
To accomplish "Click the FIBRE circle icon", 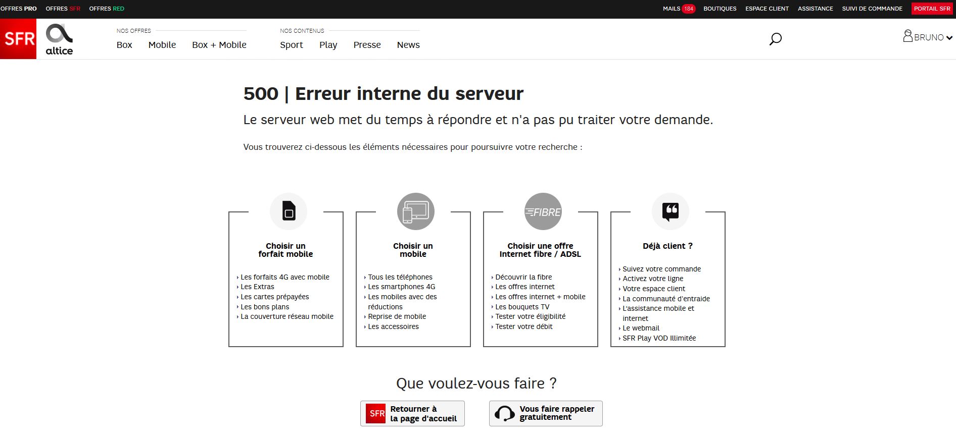I will pos(543,211).
